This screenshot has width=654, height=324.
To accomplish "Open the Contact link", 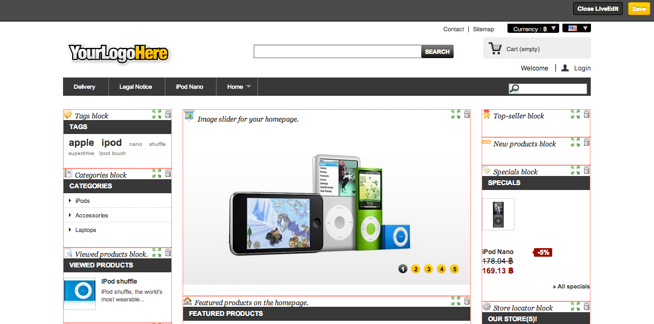I will click(454, 29).
